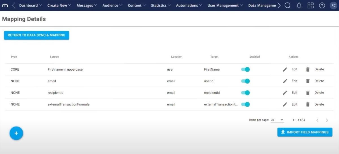The height and width of the screenshot is (154, 339).
Task: Go to next page of mappings
Action: [x=327, y=120]
